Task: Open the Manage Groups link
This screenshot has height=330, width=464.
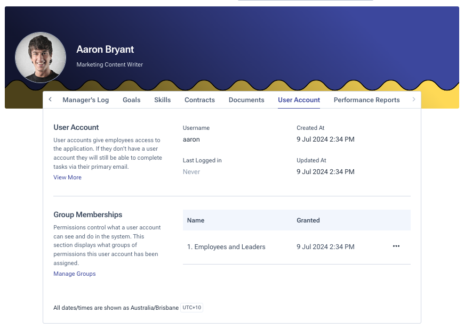Action: point(74,274)
